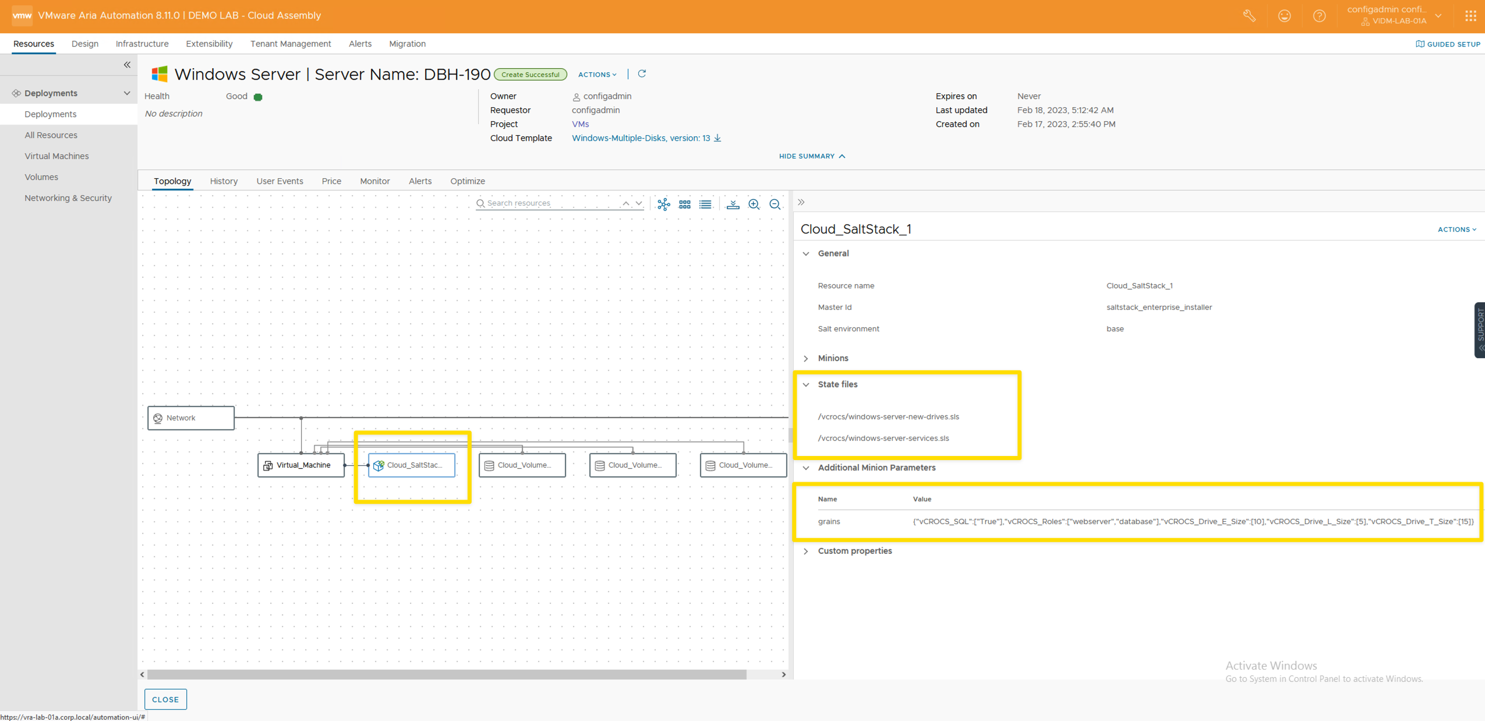Go to the Infrastructure menu tab

142,44
